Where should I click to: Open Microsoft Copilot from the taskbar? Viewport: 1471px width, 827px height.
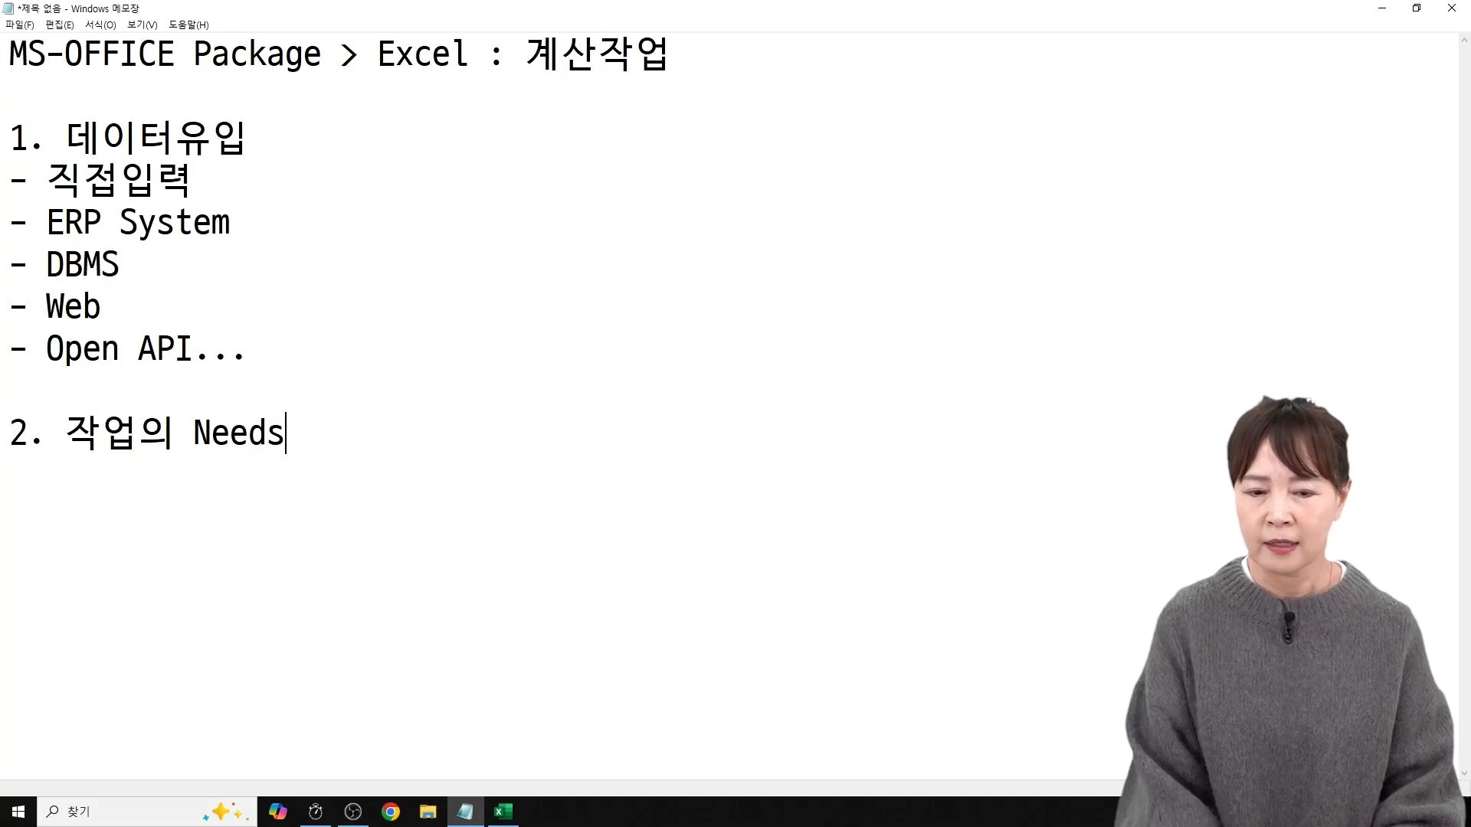277,811
